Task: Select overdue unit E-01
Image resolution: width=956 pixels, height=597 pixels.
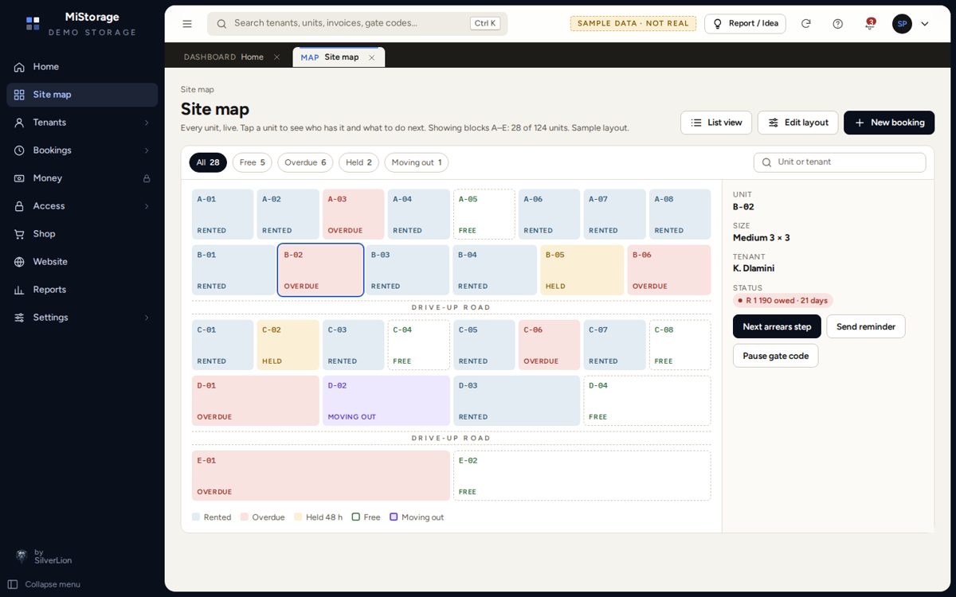Action: coord(321,476)
